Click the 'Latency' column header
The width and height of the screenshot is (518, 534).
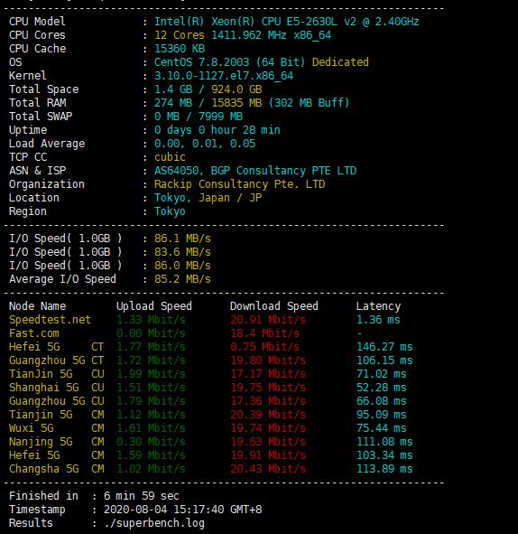pyautogui.click(x=378, y=306)
